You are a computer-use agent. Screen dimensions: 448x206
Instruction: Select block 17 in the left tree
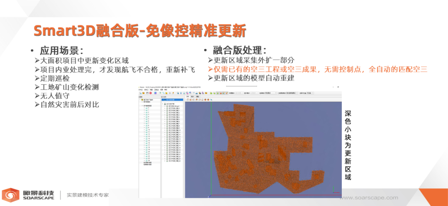(x=148, y=145)
